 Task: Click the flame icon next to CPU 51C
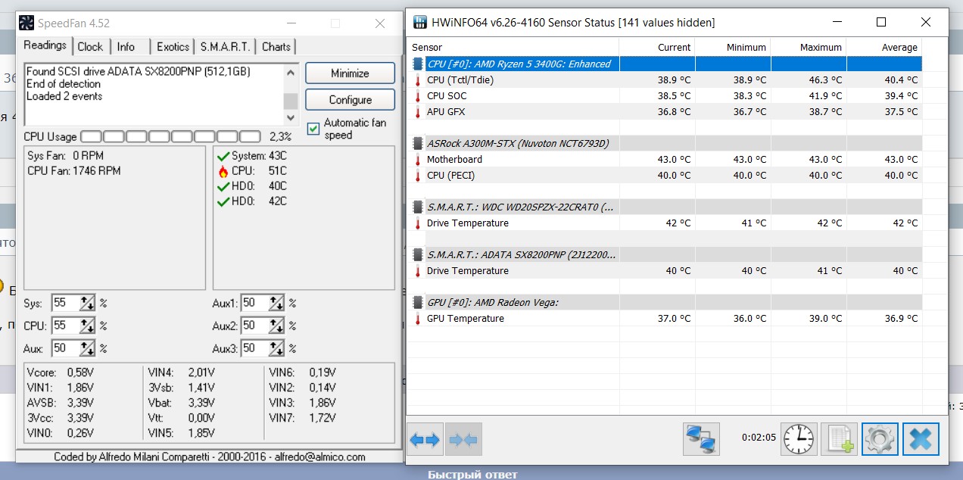click(223, 171)
